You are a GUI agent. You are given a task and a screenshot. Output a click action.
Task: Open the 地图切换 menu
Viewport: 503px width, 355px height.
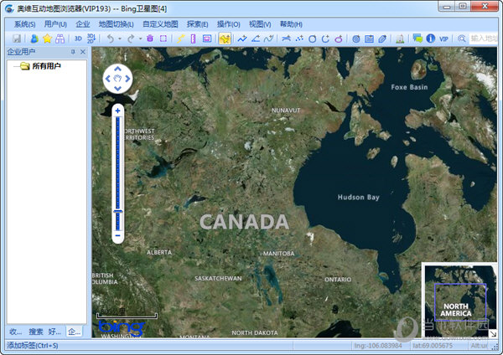115,24
